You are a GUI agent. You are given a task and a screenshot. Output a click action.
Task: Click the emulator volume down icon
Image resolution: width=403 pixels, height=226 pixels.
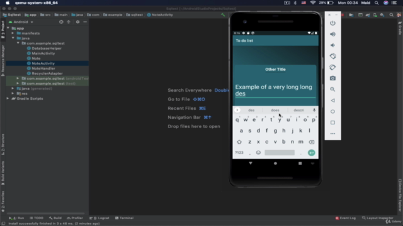click(x=332, y=45)
